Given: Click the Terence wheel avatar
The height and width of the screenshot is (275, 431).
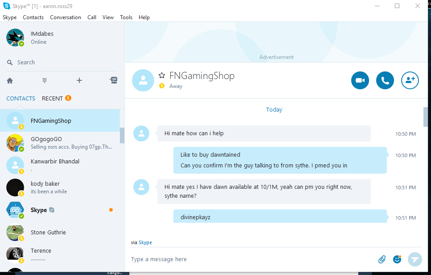Looking at the screenshot, I should click(15, 254).
